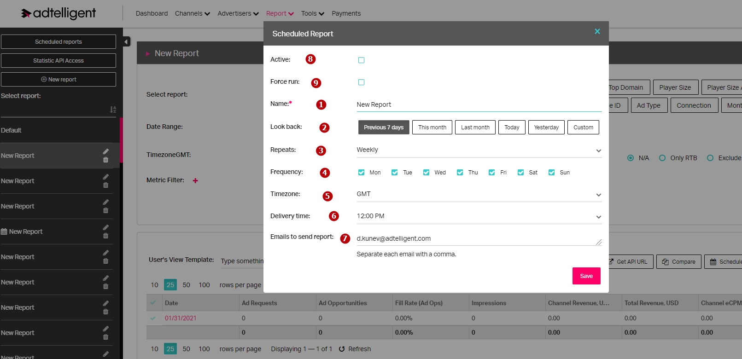Select the Only RTB radio button
This screenshot has width=742, height=359.
pos(662,158)
